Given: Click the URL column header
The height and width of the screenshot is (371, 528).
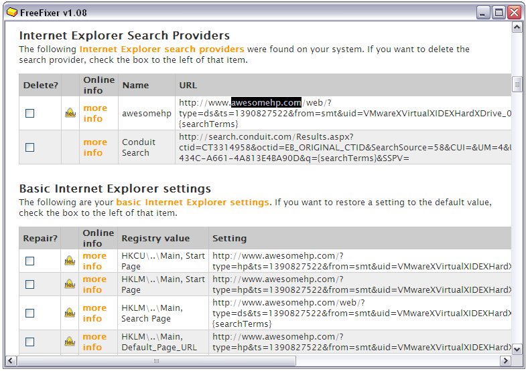Looking at the screenshot, I should (x=344, y=85).
